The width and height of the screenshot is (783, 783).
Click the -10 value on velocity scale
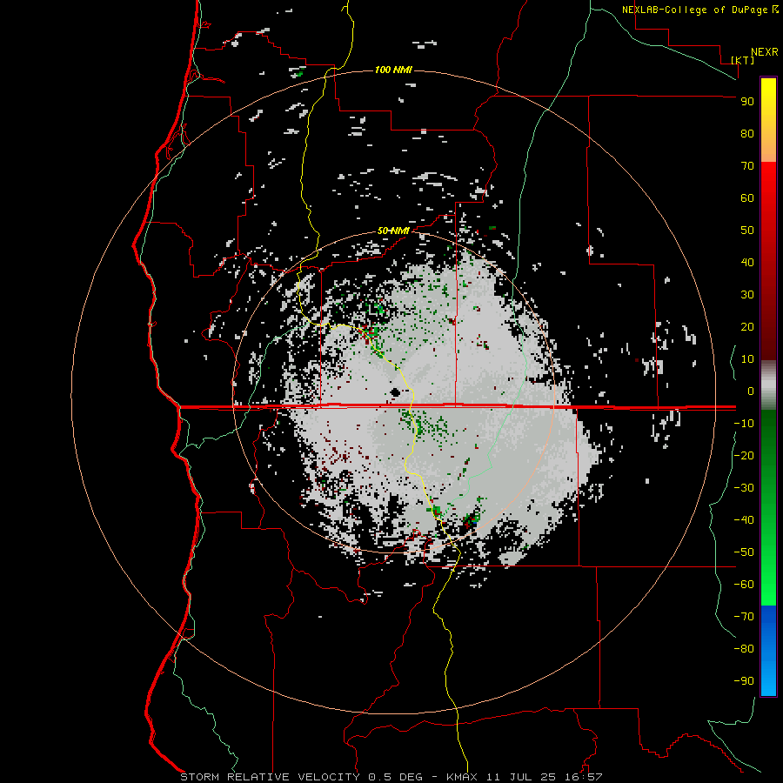[x=744, y=424]
